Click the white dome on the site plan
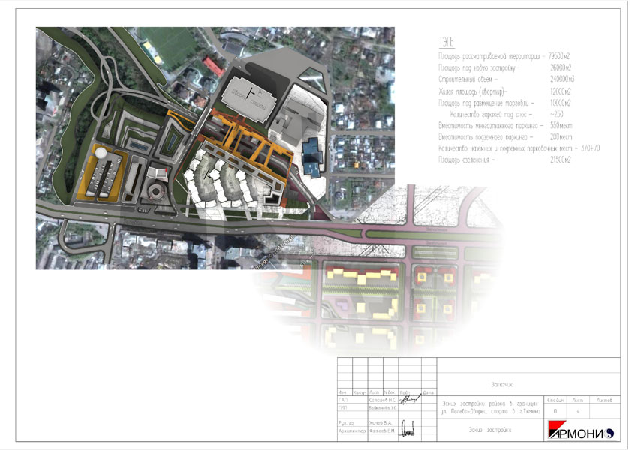This screenshot has width=638, height=450. [x=101, y=153]
